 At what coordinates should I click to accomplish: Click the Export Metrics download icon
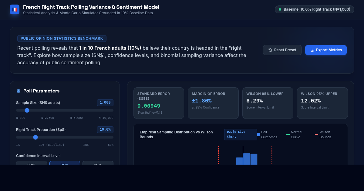coord(312,50)
